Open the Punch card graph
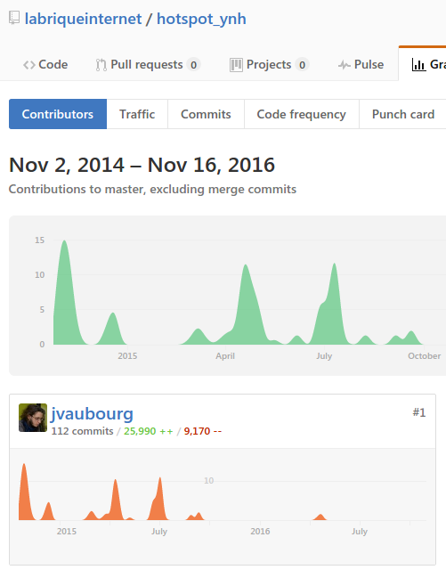Screen dimensions: 446x578 click(403, 114)
